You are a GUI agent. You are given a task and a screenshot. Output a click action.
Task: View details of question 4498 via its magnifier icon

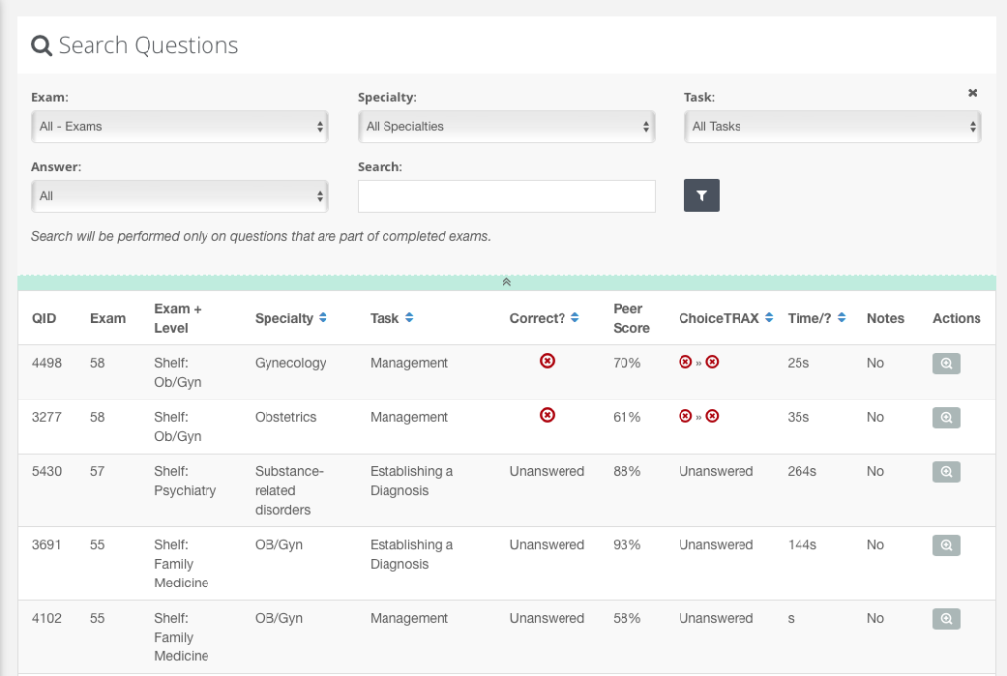[x=945, y=363]
